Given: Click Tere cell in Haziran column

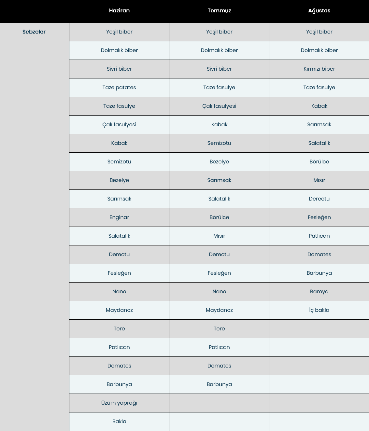Looking at the screenshot, I should (119, 329).
